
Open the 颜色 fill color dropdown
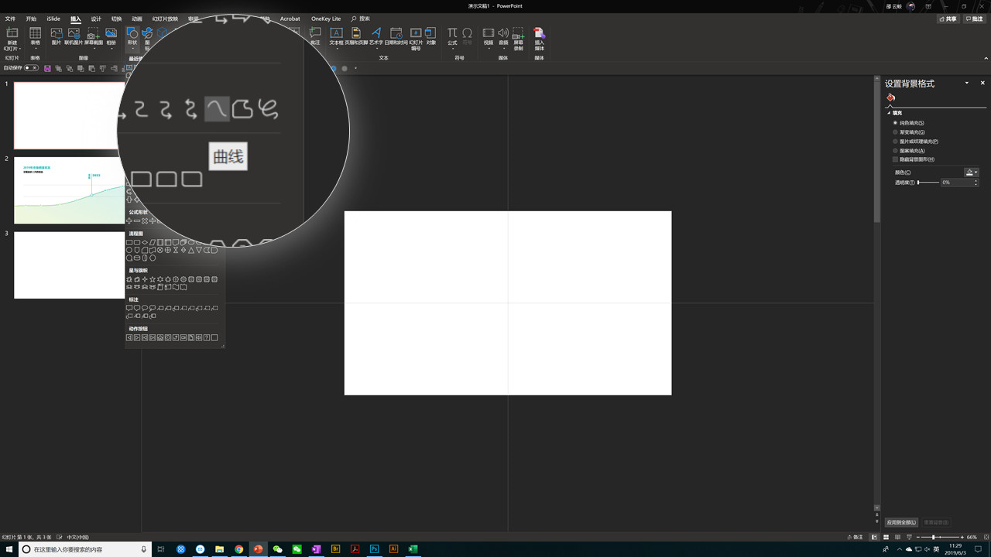pos(971,173)
